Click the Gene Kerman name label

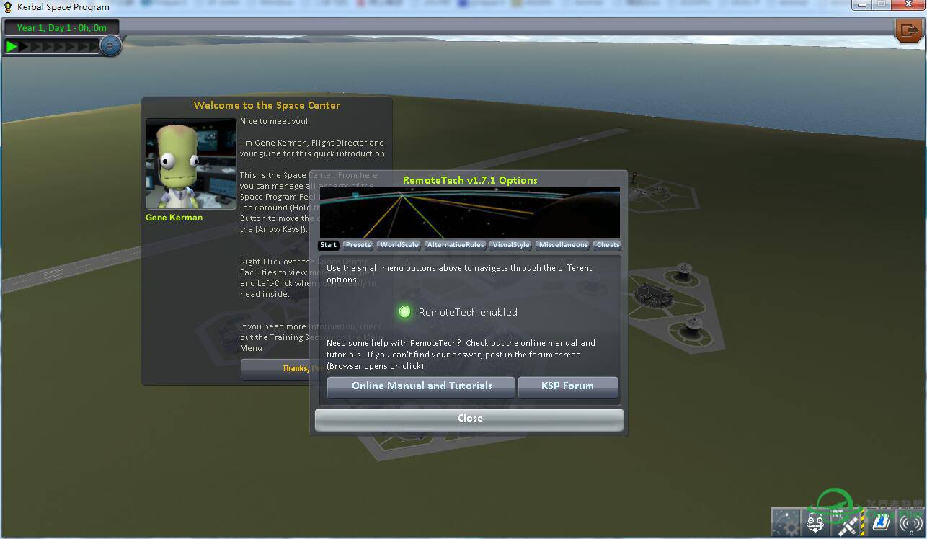click(x=174, y=218)
